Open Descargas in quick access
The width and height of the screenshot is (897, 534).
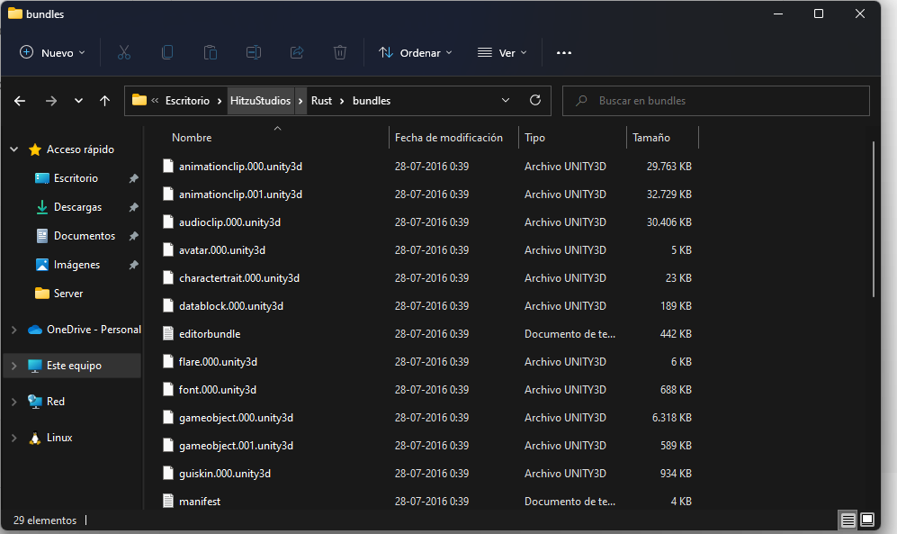(77, 207)
